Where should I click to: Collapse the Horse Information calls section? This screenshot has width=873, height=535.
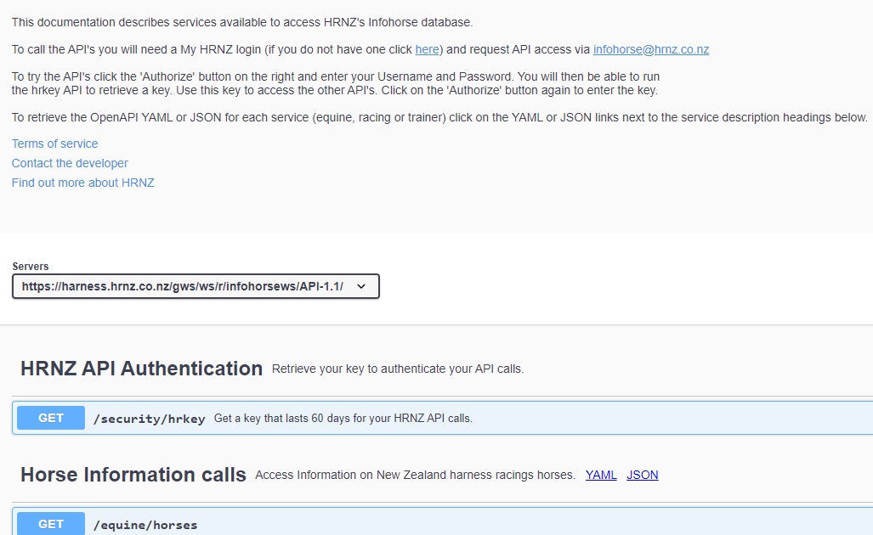point(133,475)
